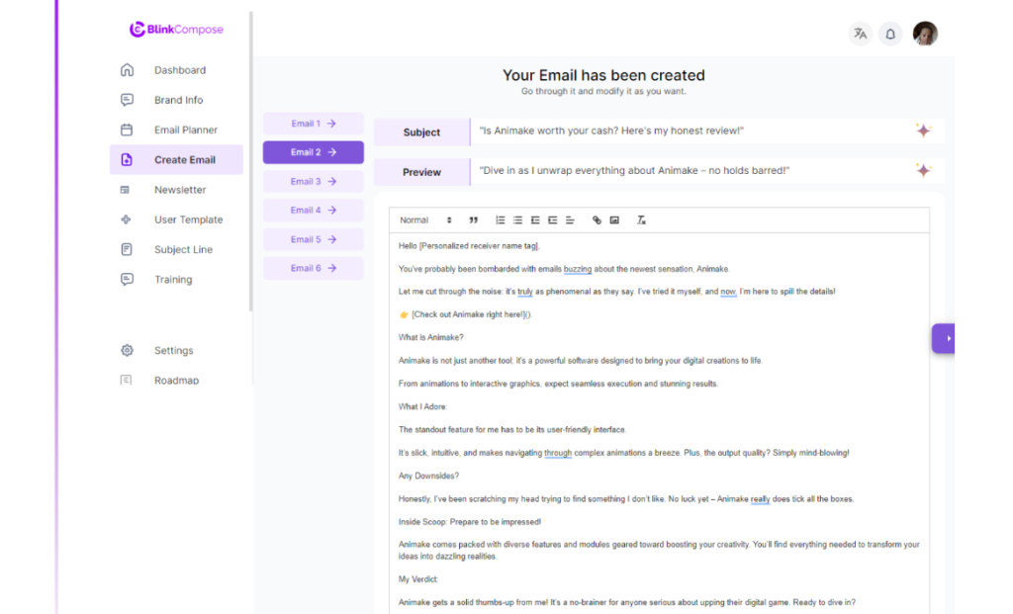Screen dimensions: 1013x614
Task: Click the 'Any Downsides?' line
Action: [428, 476]
